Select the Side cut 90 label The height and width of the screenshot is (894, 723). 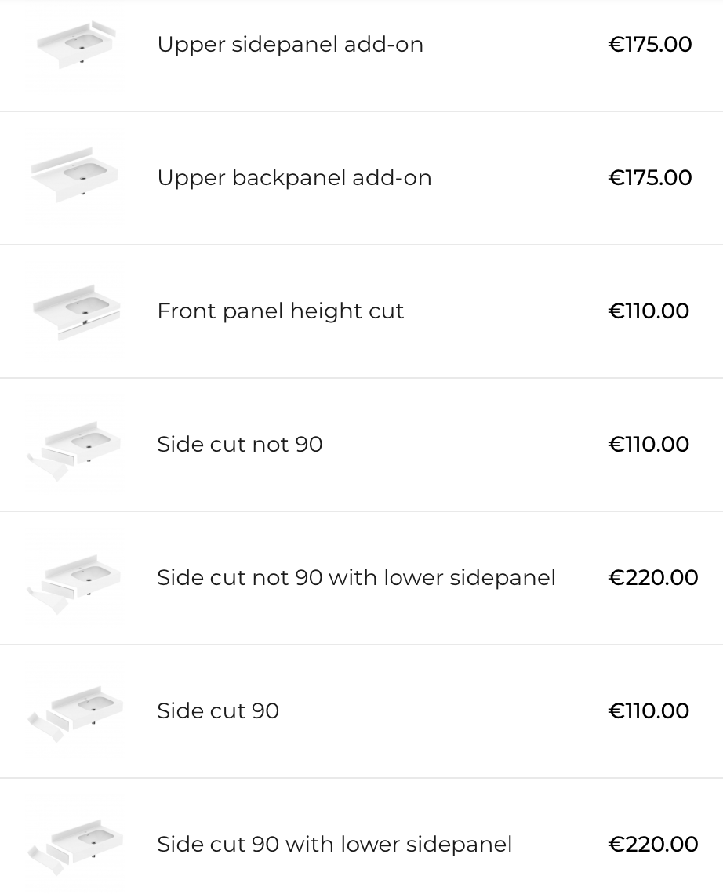coord(218,711)
